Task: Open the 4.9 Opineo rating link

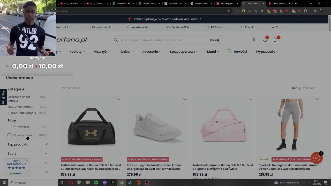Action: 215,27
